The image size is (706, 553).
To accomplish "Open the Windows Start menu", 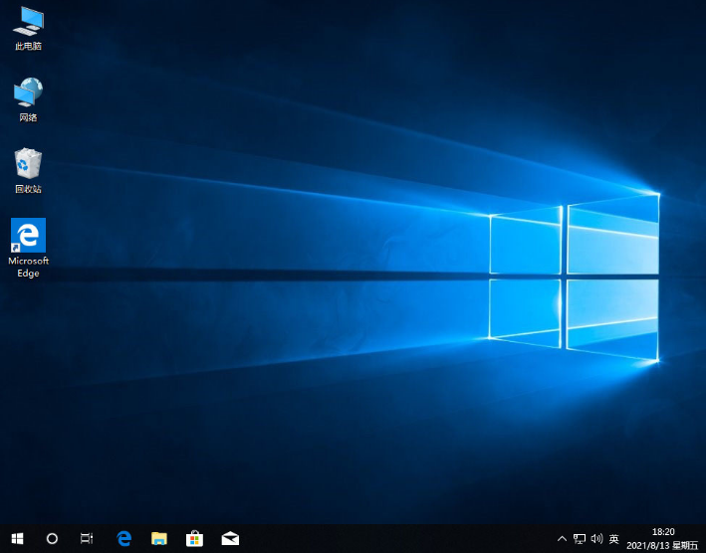I will [17, 538].
